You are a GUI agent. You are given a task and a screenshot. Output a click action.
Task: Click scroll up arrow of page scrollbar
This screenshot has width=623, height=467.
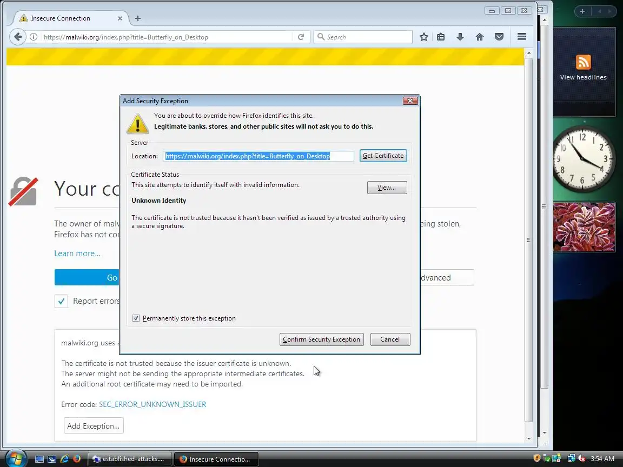pos(528,53)
